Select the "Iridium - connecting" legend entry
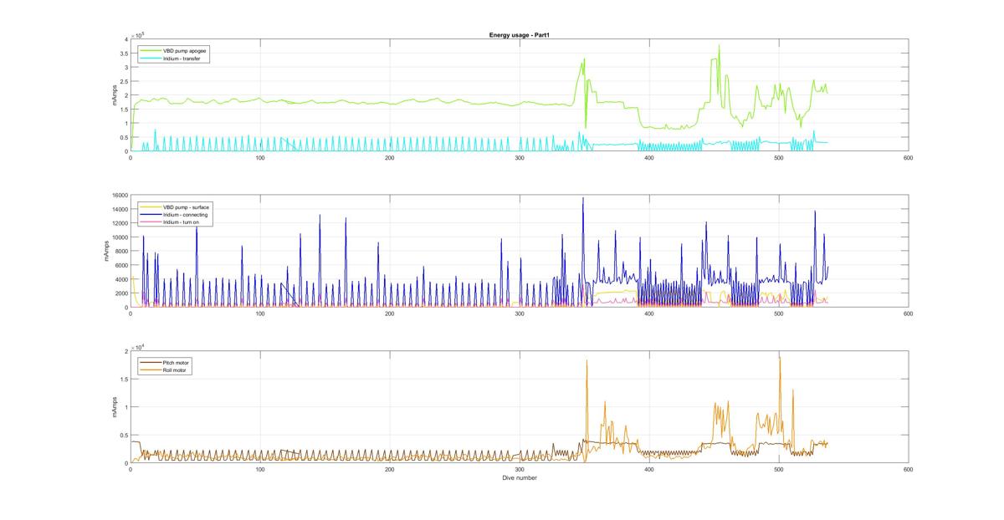The height and width of the screenshot is (520, 1004). (187, 214)
